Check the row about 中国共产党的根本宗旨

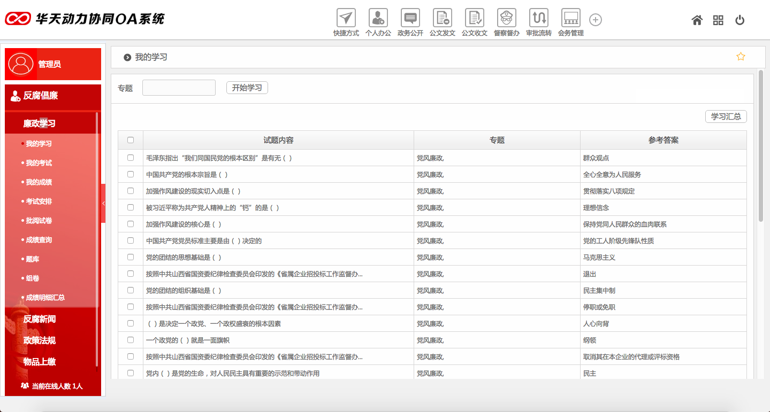(130, 174)
